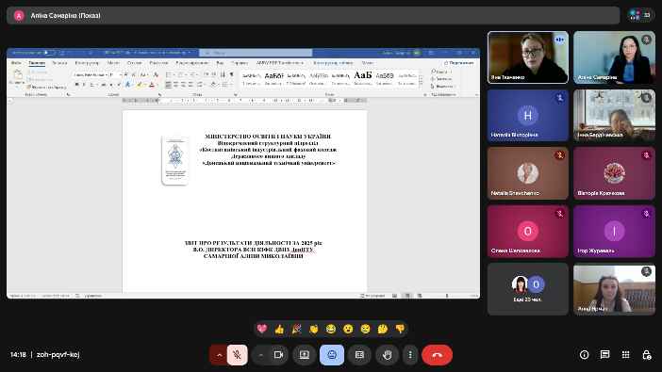
Task: Switch to the Home tab in Word
Action: (37, 63)
